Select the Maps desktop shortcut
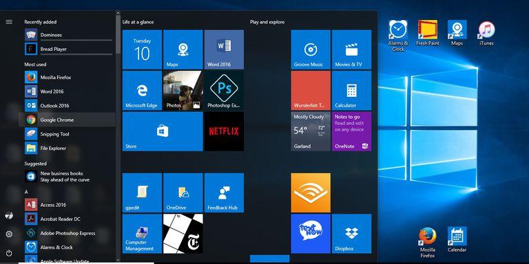This screenshot has height=264, width=529. click(457, 33)
